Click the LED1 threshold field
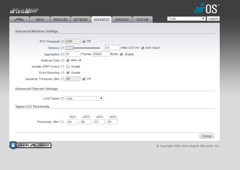The image size is (240, 170). (x=73, y=122)
